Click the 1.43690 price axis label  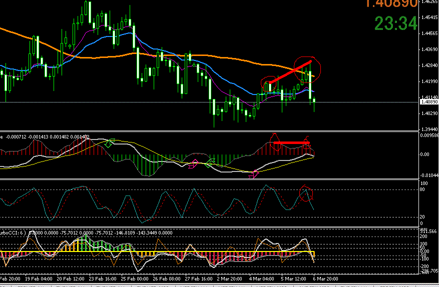pos(429,49)
